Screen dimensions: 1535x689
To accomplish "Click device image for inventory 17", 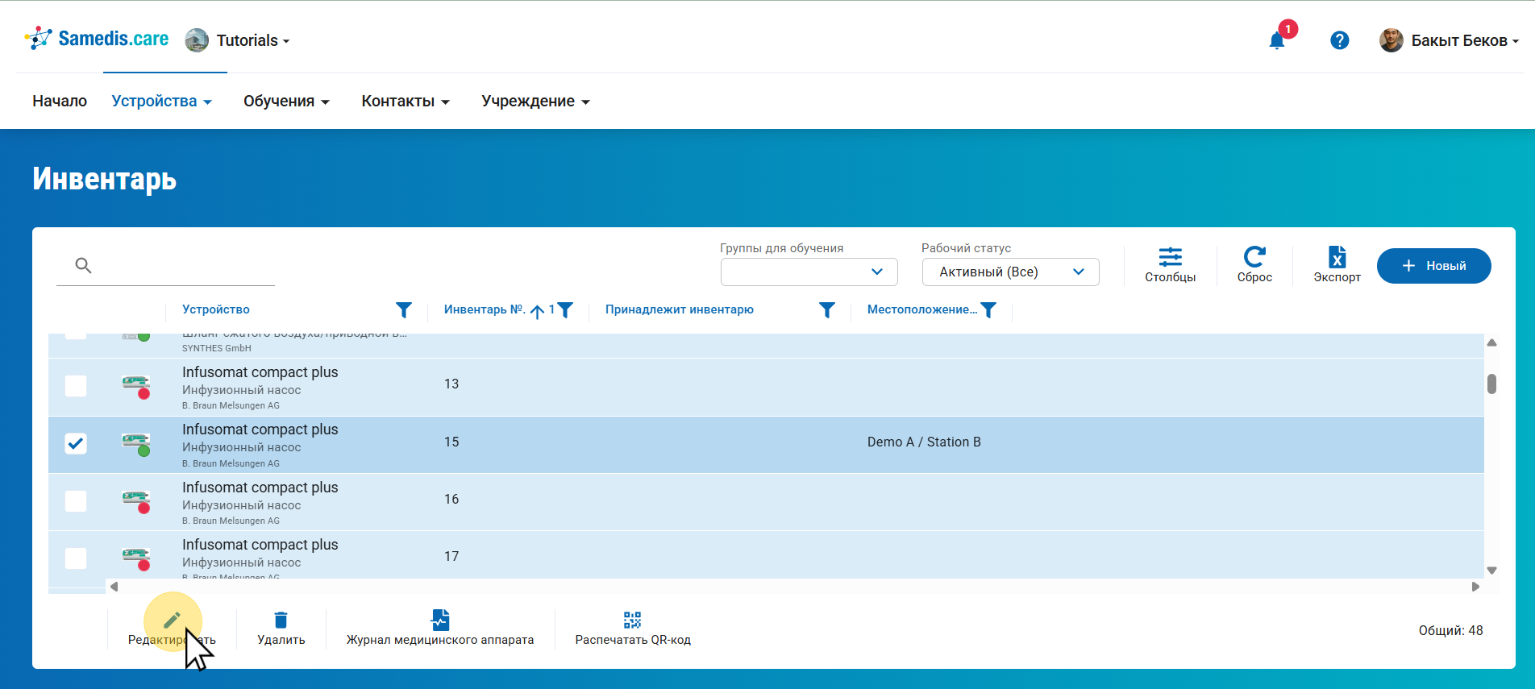I will [x=136, y=558].
